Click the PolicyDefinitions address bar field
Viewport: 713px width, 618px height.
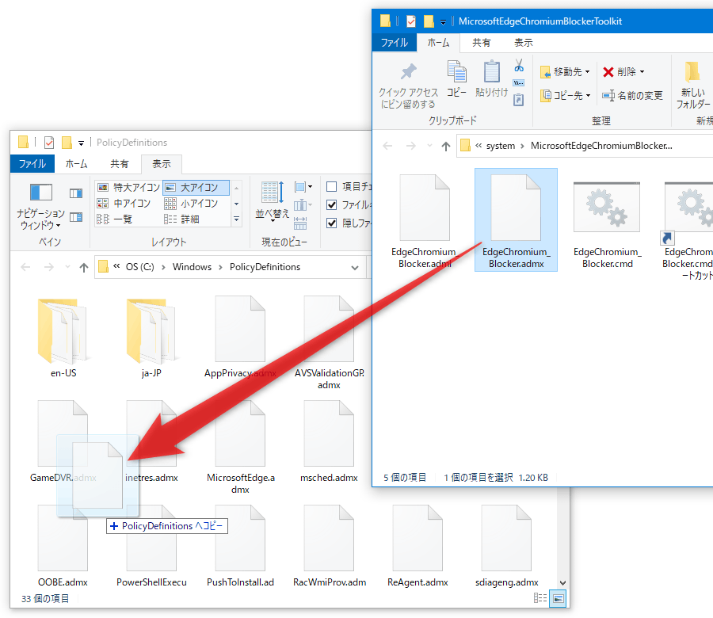(231, 267)
